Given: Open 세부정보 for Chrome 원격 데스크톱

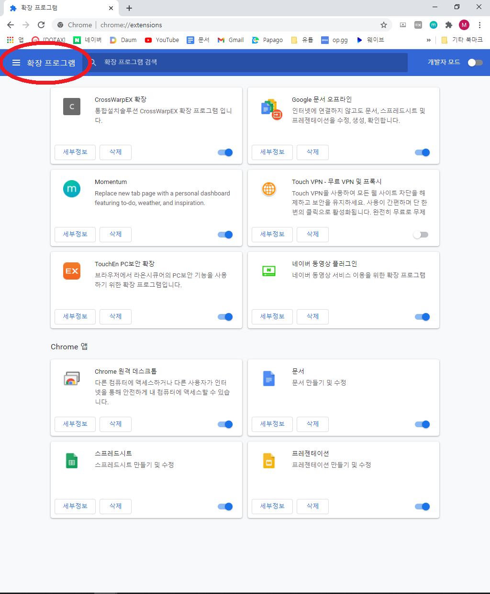Looking at the screenshot, I should [75, 424].
